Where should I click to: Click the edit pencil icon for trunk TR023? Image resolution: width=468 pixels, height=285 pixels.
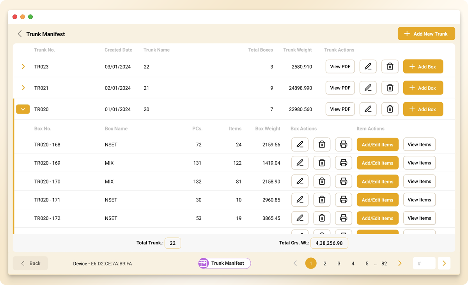pos(368,67)
